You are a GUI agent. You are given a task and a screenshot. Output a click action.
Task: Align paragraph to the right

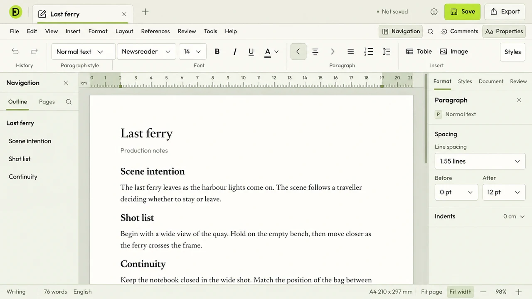[332, 51]
